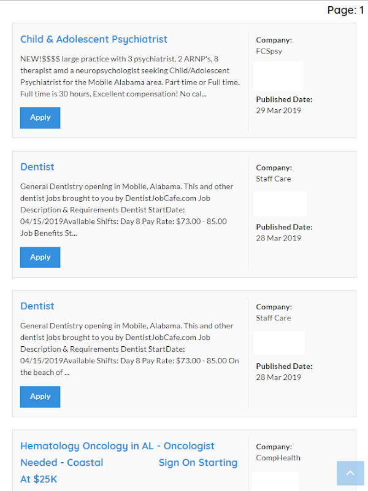The height and width of the screenshot is (491, 368).
Task: Click the psychiatrist job description text
Action: (x=130, y=77)
